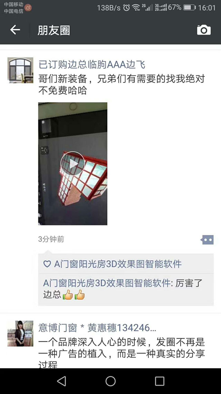Tap the Android back triangle navigation button
Viewport: 221px width, 394px height.
click(x=61, y=381)
